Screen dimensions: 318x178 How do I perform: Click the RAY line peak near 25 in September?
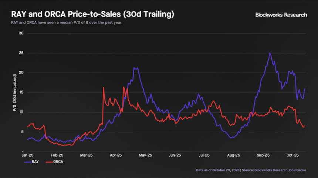point(270,53)
